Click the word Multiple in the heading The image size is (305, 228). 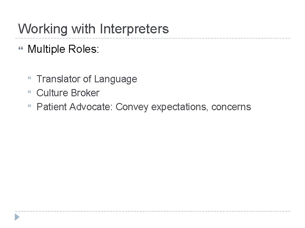45,50
